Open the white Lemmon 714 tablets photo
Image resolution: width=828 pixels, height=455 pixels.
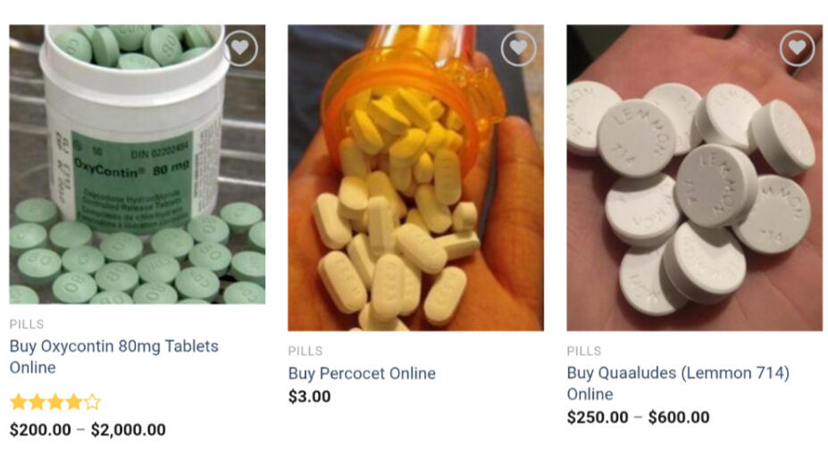(694, 178)
